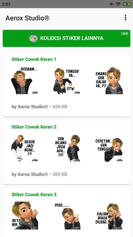
Task: Select the HOOAAM yawning sticker
Action: pyautogui.click(x=24, y=81)
